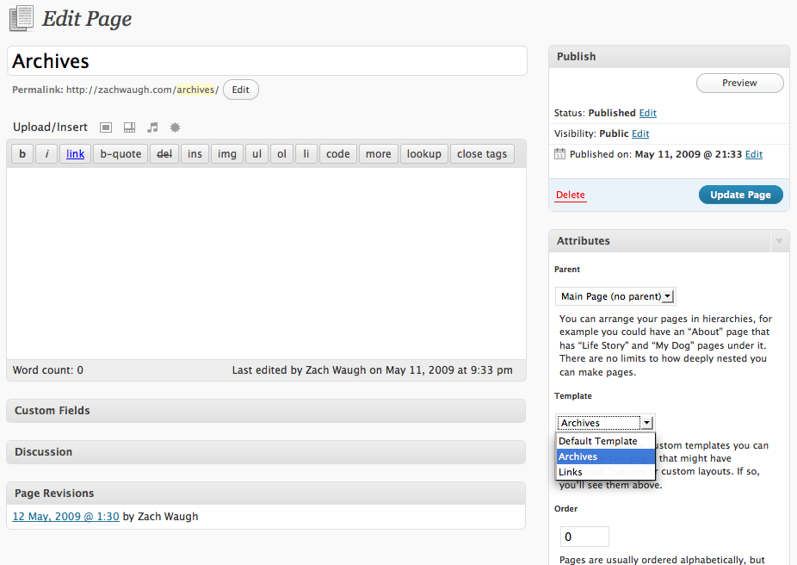The image size is (797, 565).
Task: Select Default Template from the dropdown list
Action: tap(598, 441)
